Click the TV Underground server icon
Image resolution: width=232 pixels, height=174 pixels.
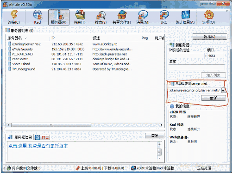(x=10, y=69)
